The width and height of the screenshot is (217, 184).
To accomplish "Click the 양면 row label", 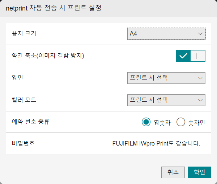I will 18,78.
